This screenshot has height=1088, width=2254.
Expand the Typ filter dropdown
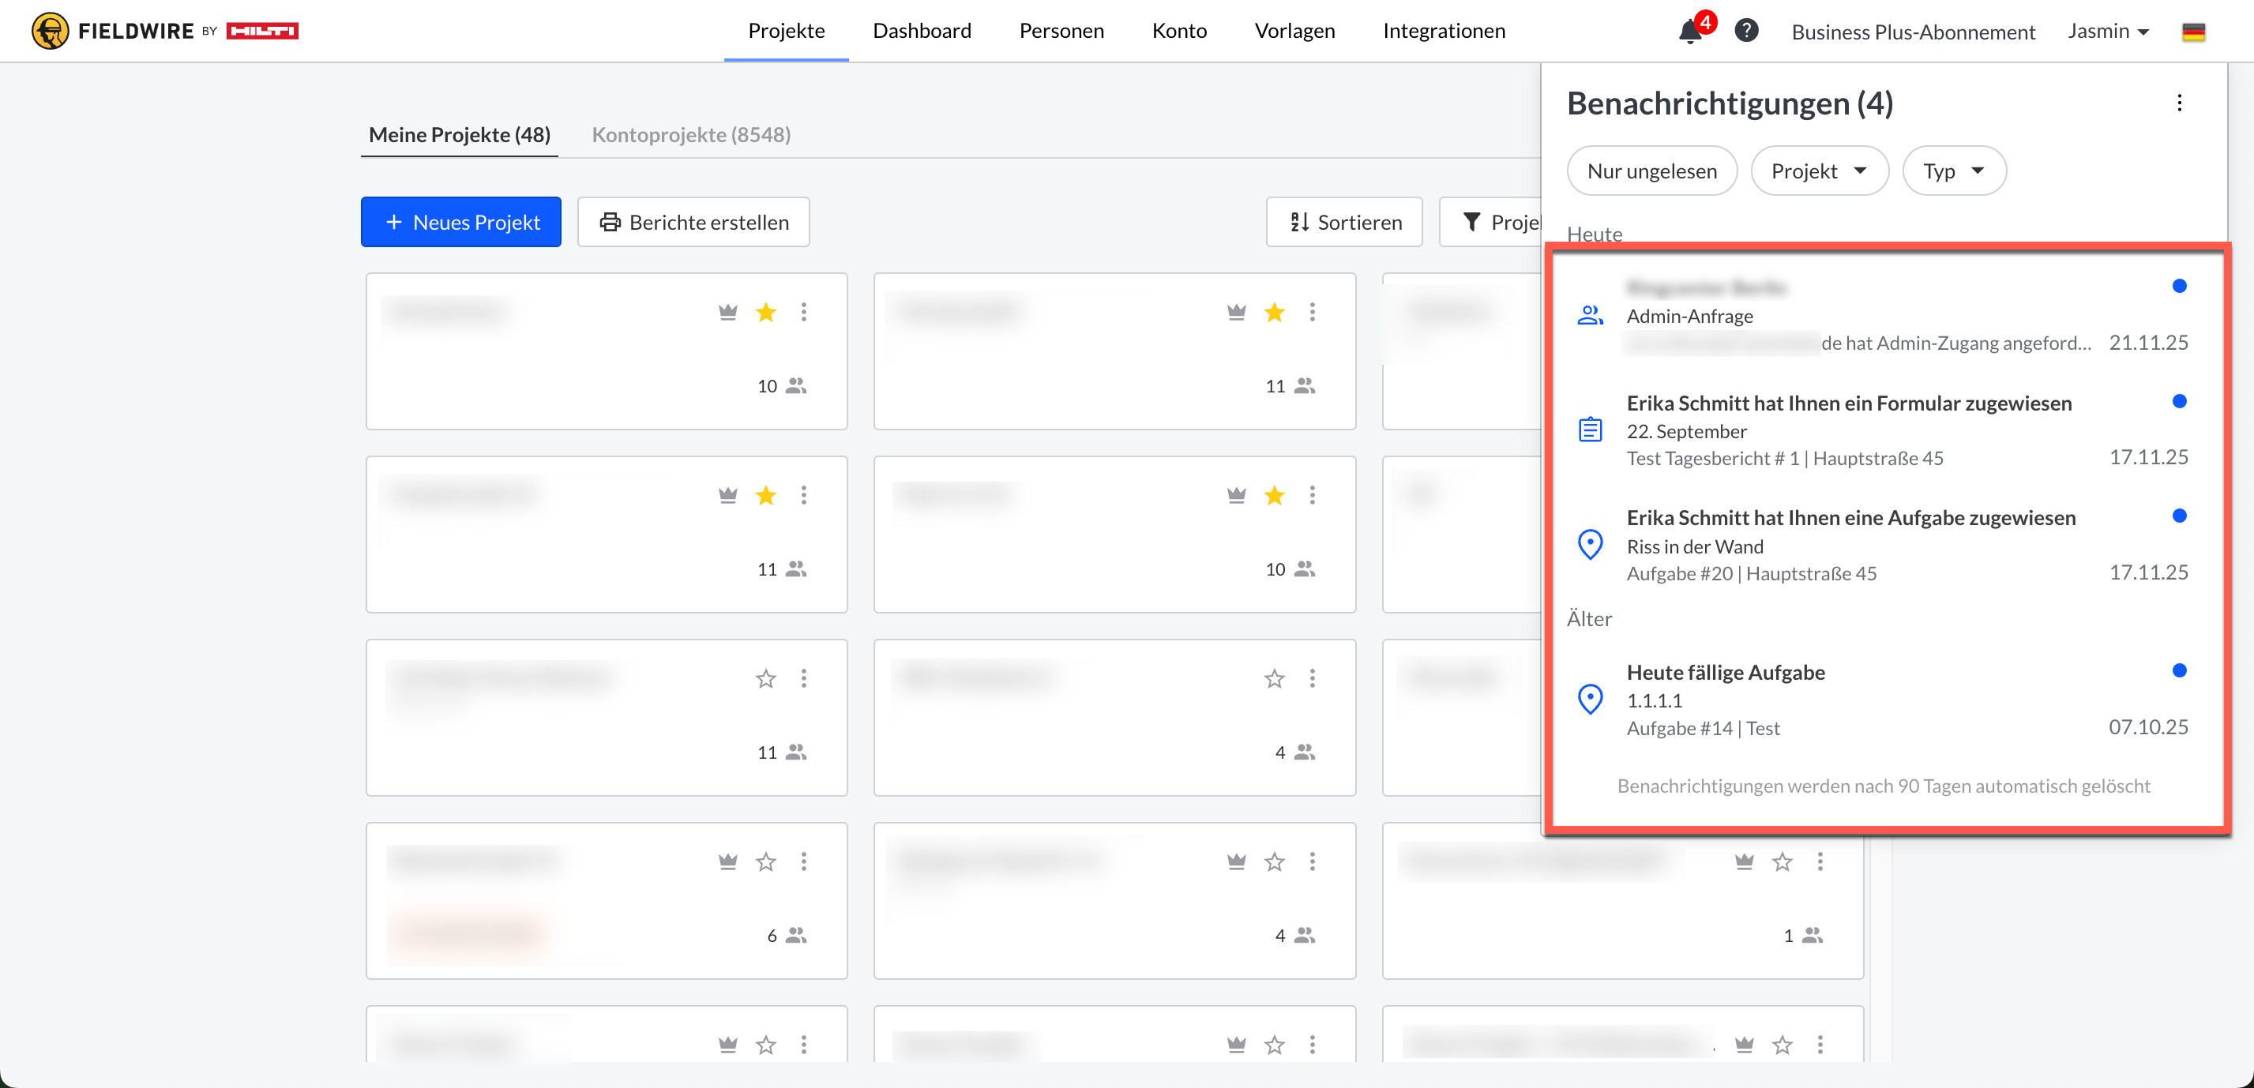click(1953, 171)
